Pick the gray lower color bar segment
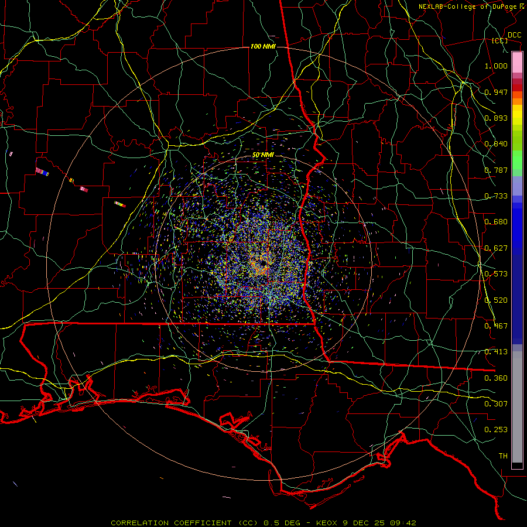 point(517,407)
